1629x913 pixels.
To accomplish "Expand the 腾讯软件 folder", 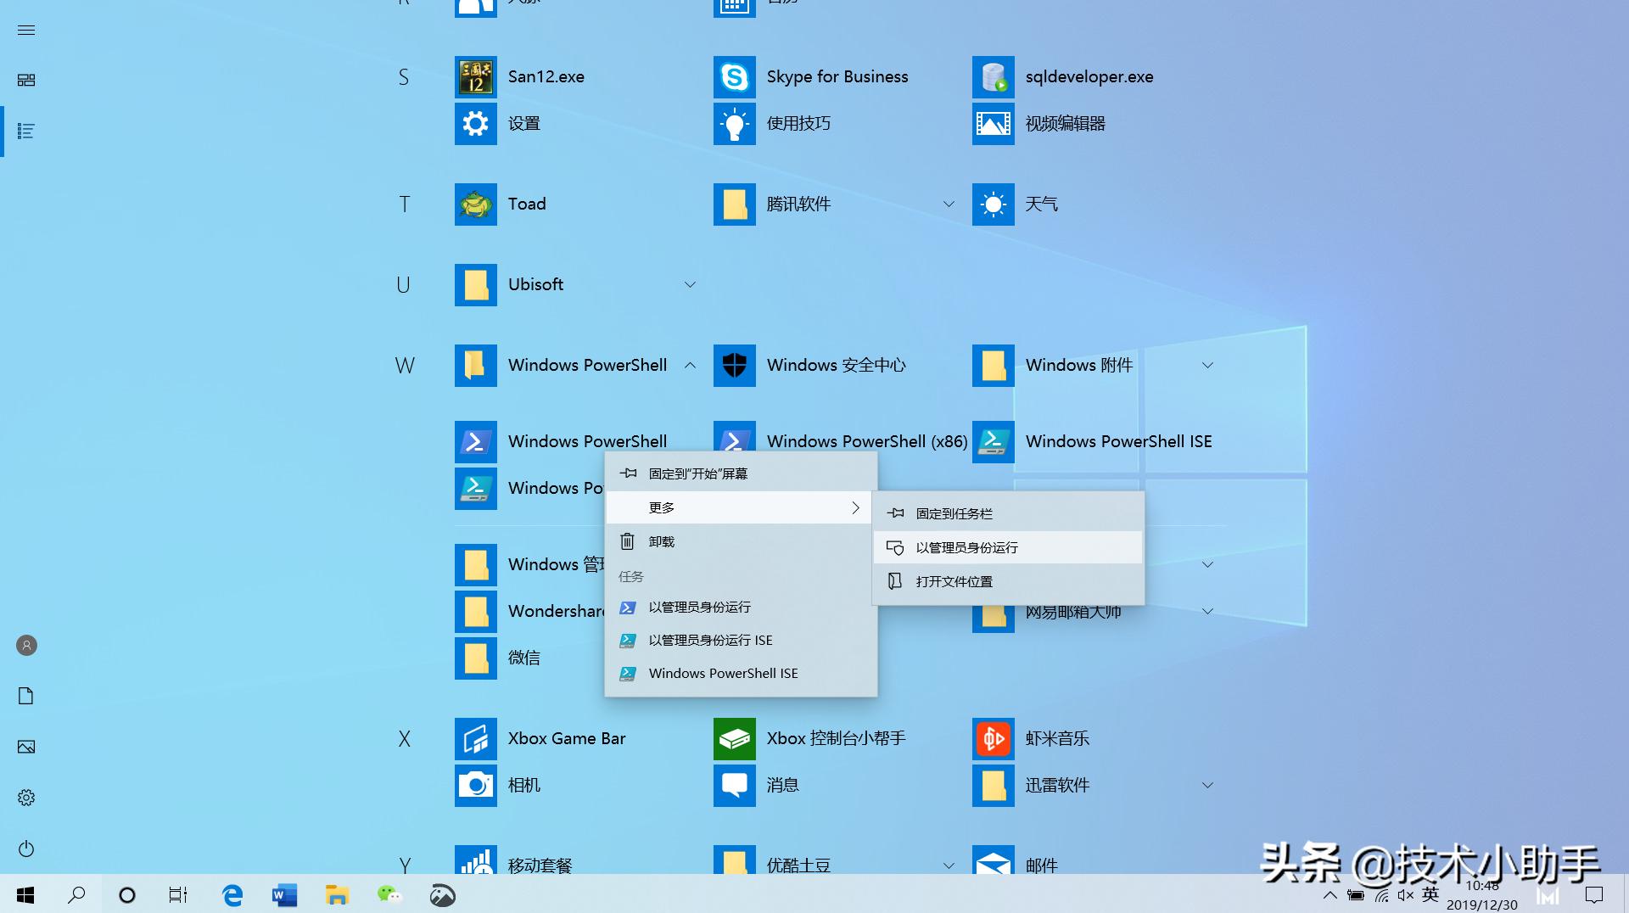I will click(949, 204).
